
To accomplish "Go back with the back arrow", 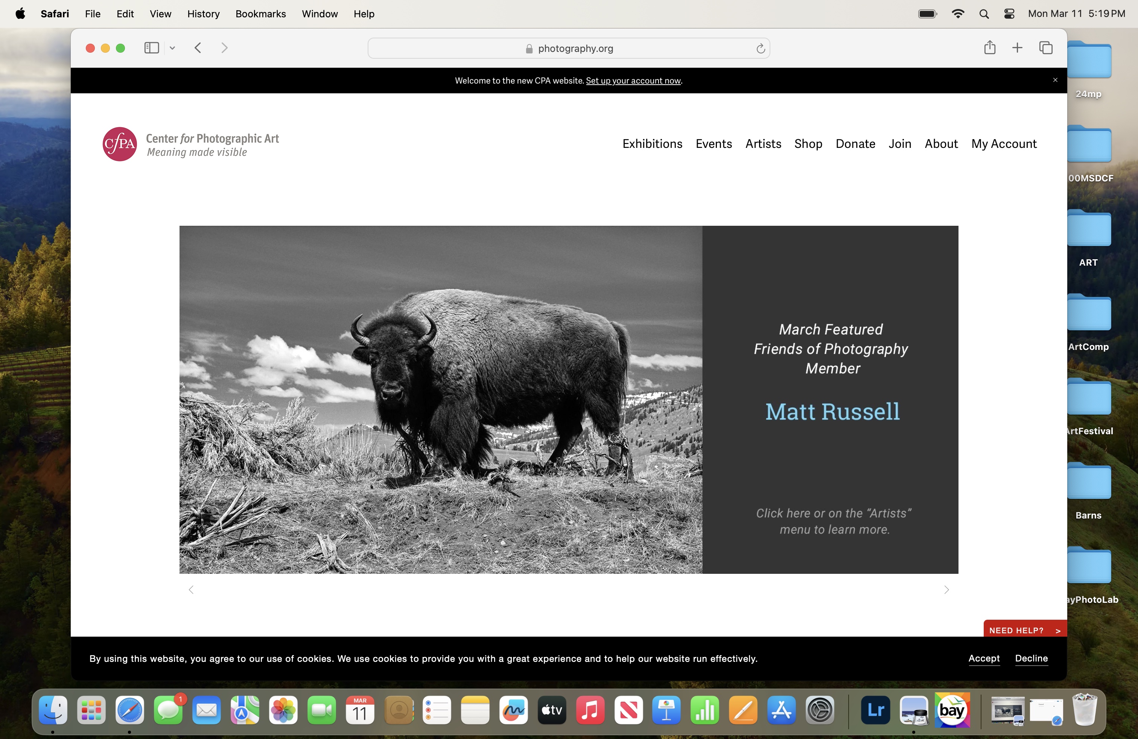I will point(198,48).
